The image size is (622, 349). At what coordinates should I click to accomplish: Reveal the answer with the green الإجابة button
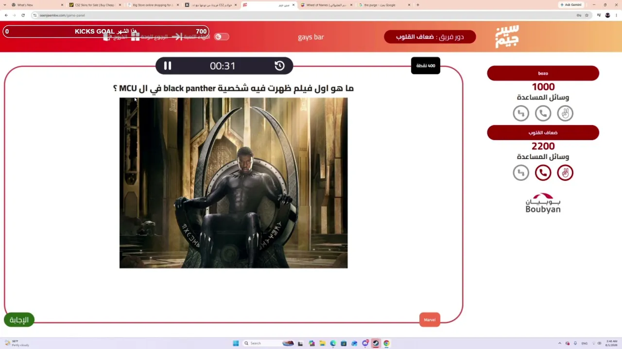click(x=19, y=320)
